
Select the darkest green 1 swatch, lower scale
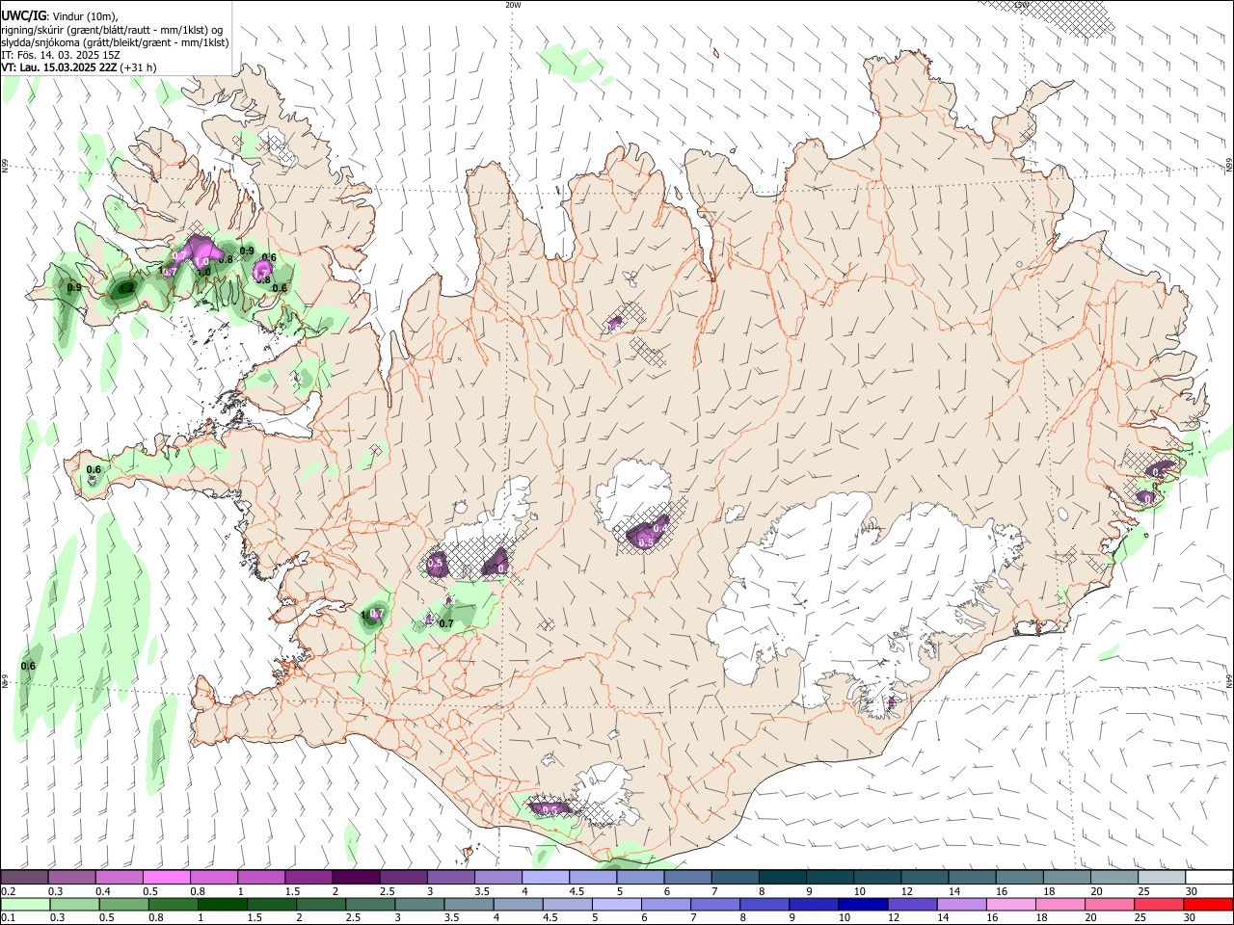(x=223, y=904)
